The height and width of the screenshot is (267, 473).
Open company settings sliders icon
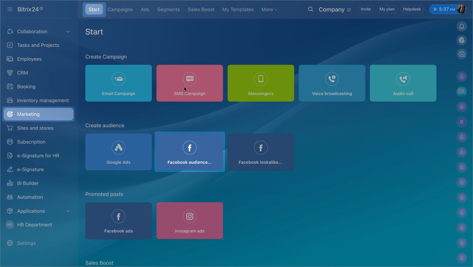pos(349,10)
